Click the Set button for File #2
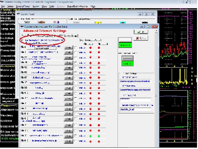This screenshot has height=149, width=198. pyautogui.click(x=68, y=52)
